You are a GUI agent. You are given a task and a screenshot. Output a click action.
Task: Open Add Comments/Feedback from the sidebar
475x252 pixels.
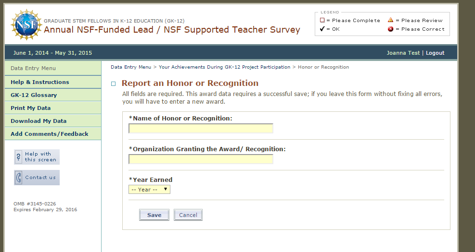point(50,134)
